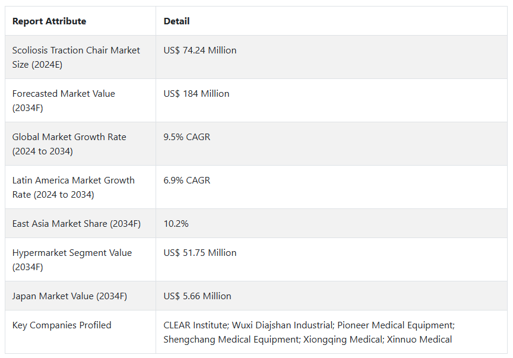
Task: Click 'Scoliosis Traction Chair Market Size (2024E)' cell
Action: tap(76, 58)
